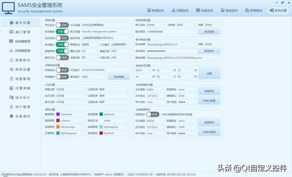The image size is (292, 177).
Task: Open 设备调试 via its sidebar icon
Action: point(11,116)
